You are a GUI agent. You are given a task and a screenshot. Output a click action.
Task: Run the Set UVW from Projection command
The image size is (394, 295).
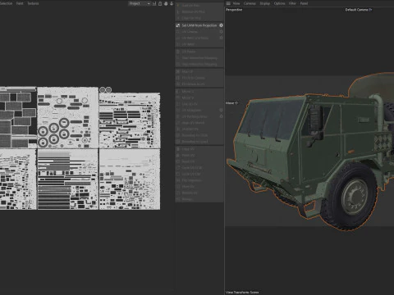(x=199, y=25)
